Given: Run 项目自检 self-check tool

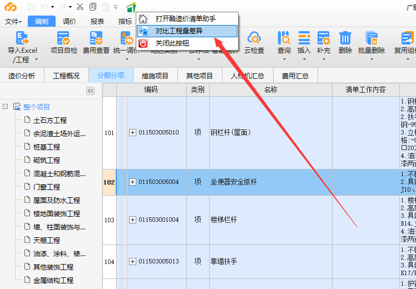Looking at the screenshot, I should coord(64,38).
